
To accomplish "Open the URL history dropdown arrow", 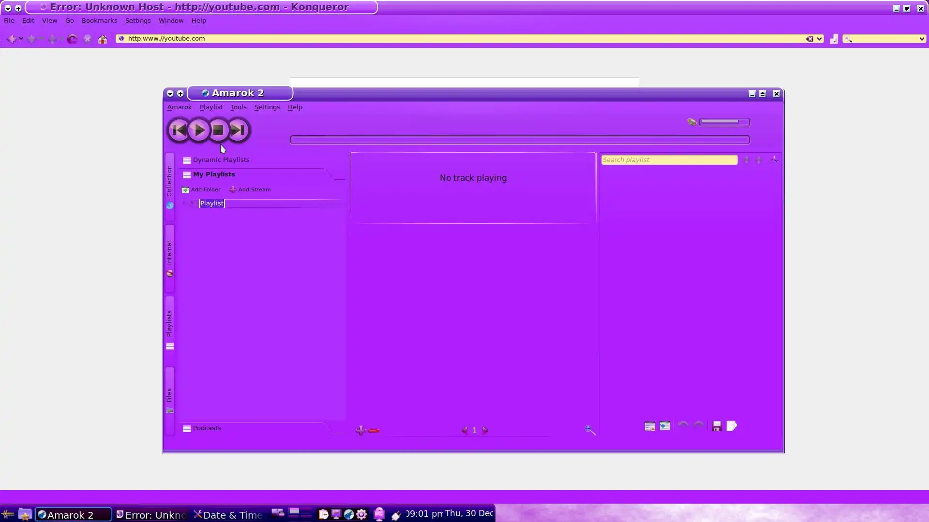I will point(819,39).
